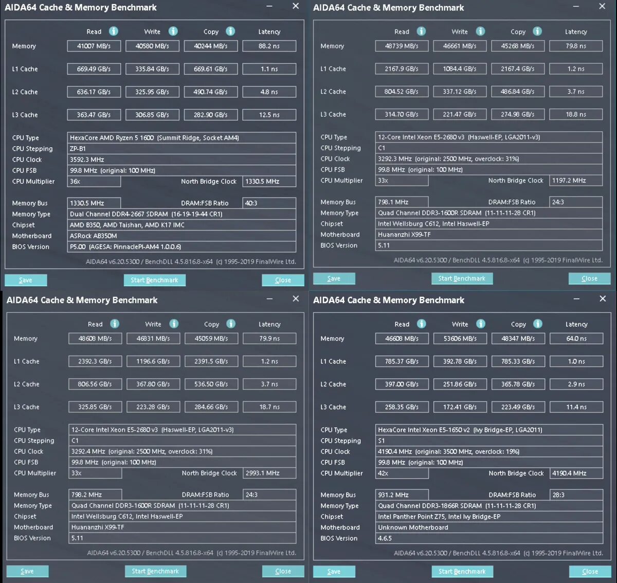Click Read info icon in bottom-right window
617x583 pixels.
pos(422,324)
